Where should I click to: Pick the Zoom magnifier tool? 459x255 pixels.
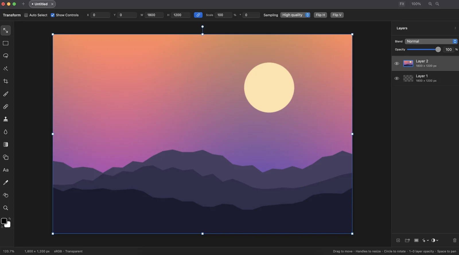(6, 208)
